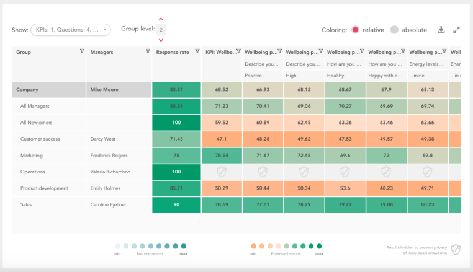Filter the Response rate column

197,51
